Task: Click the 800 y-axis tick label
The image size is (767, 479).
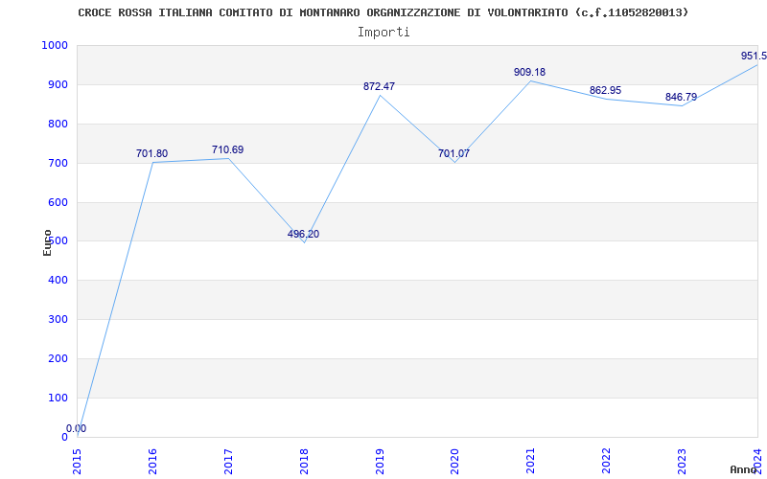Action: pos(58,124)
